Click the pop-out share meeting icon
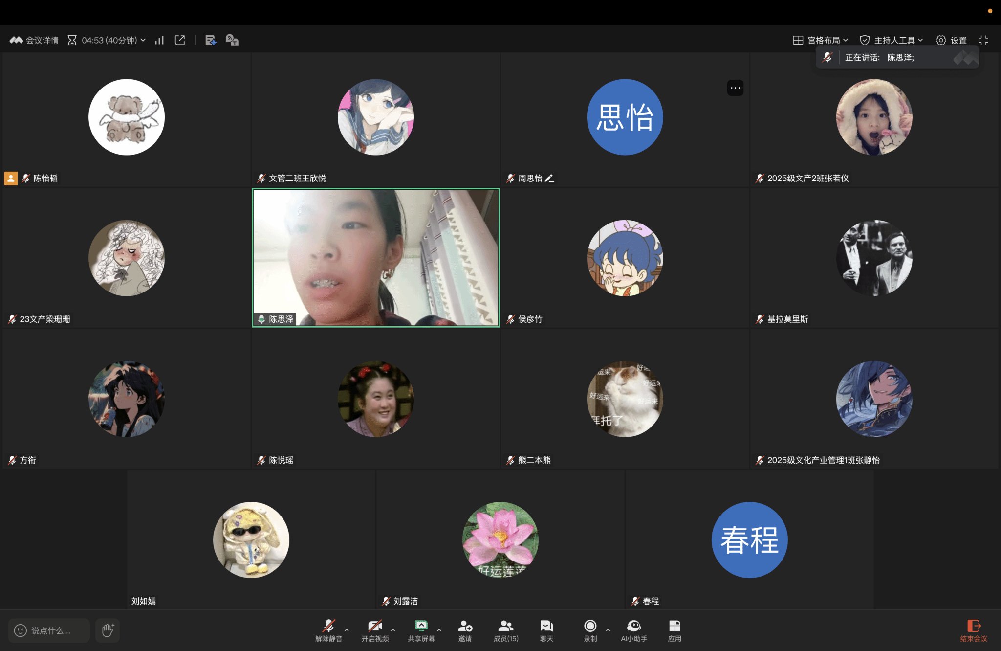Screen dimensions: 1001x651 click(180, 40)
